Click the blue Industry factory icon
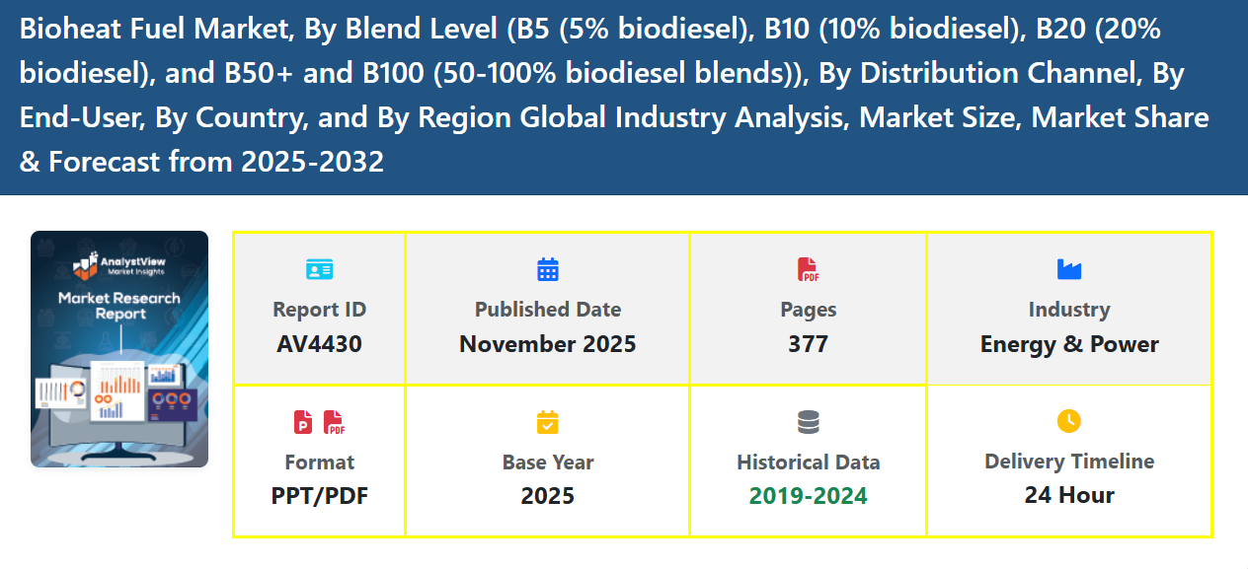Screen dimensions: 1248x569 coord(1069,269)
